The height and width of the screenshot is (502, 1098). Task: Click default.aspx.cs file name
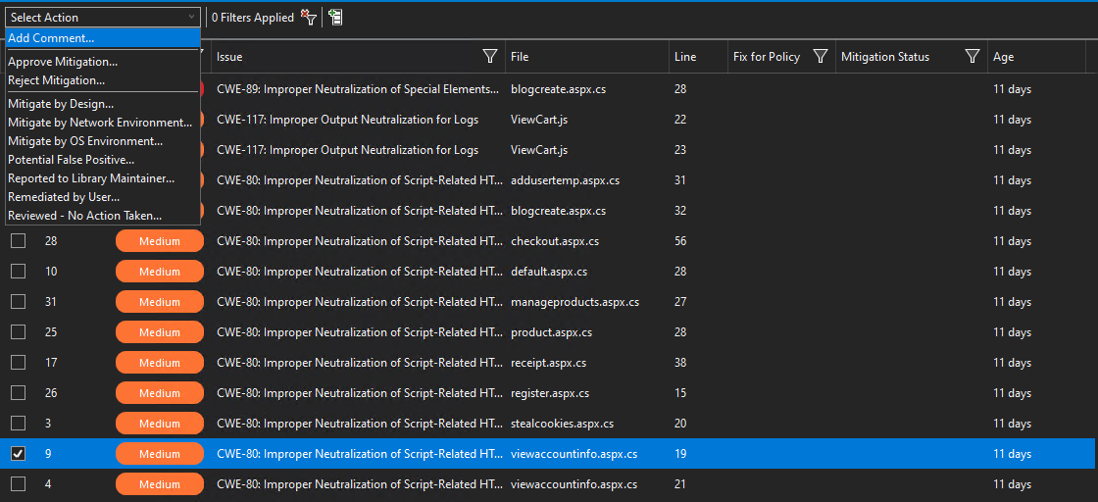click(x=549, y=272)
